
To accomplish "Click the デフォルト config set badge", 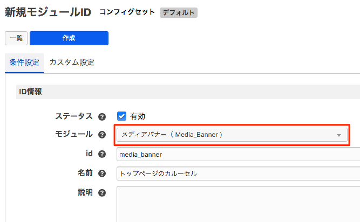I will (x=179, y=12).
